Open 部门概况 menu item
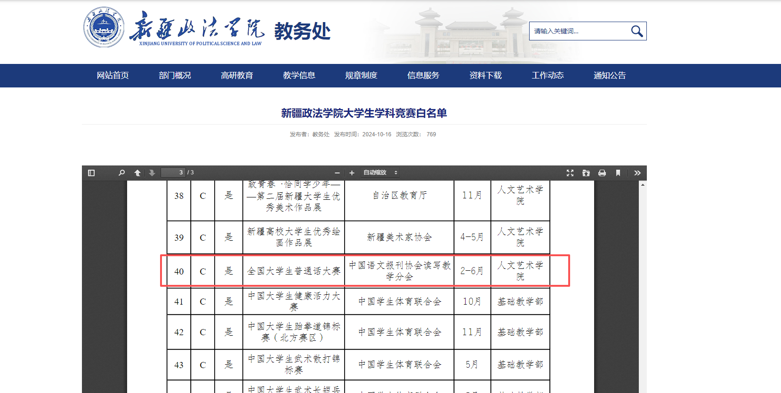 tap(175, 75)
